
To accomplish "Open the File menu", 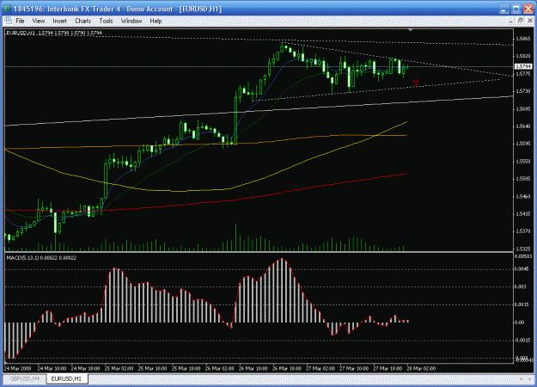I will click(x=21, y=21).
